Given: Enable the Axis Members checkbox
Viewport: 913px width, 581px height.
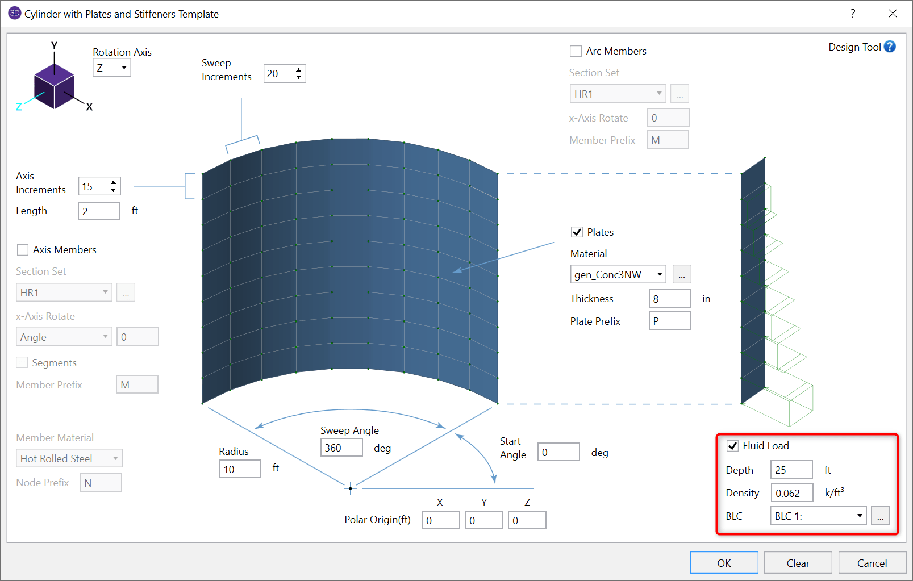Looking at the screenshot, I should (x=23, y=250).
